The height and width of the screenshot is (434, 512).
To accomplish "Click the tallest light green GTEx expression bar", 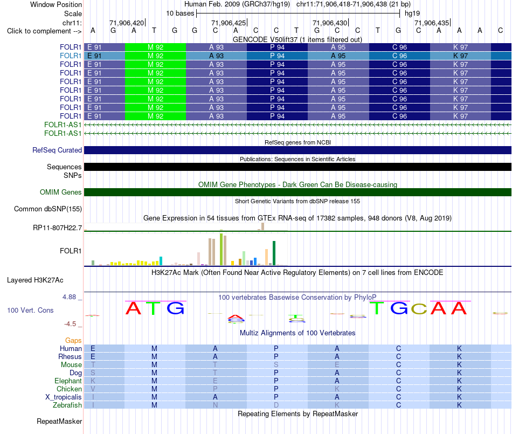I will pyautogui.click(x=221, y=249).
